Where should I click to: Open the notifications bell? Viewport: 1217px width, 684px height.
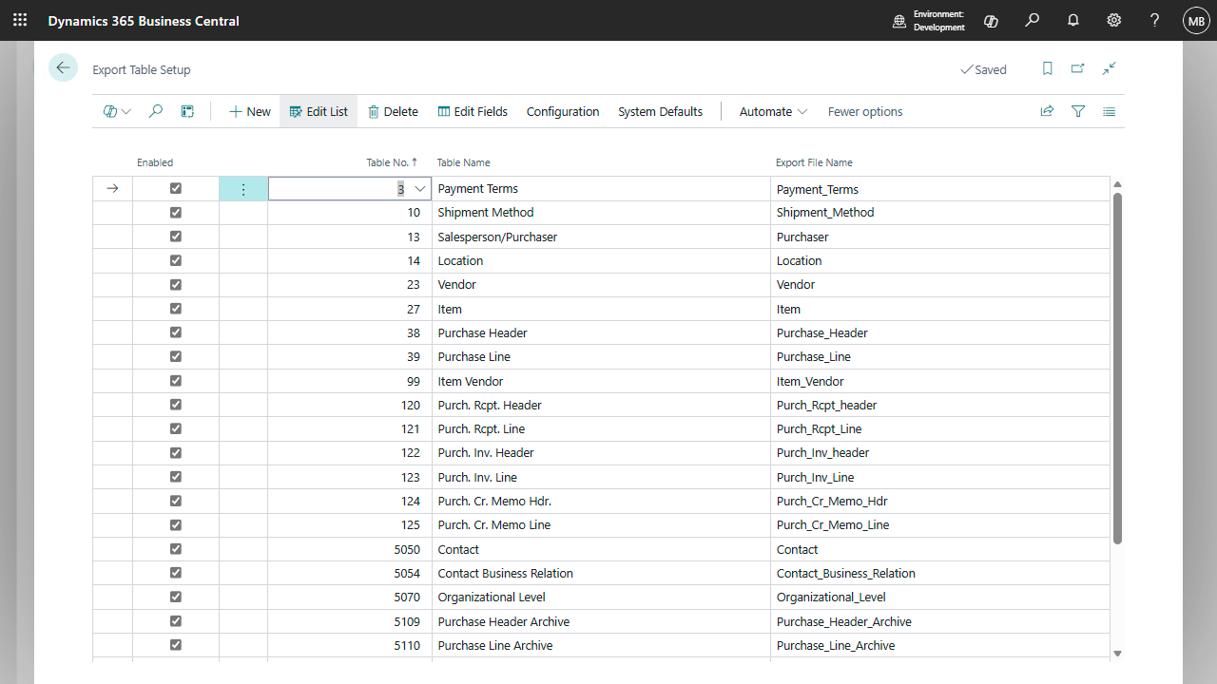click(1073, 20)
